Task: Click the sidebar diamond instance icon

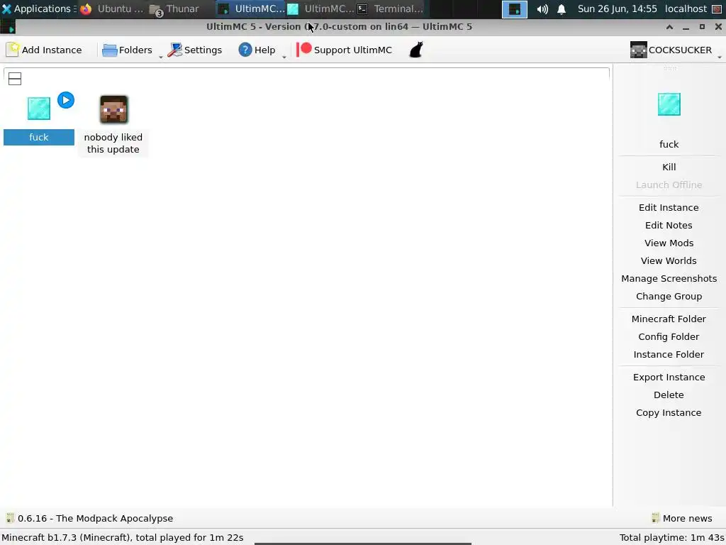Action: [669, 104]
